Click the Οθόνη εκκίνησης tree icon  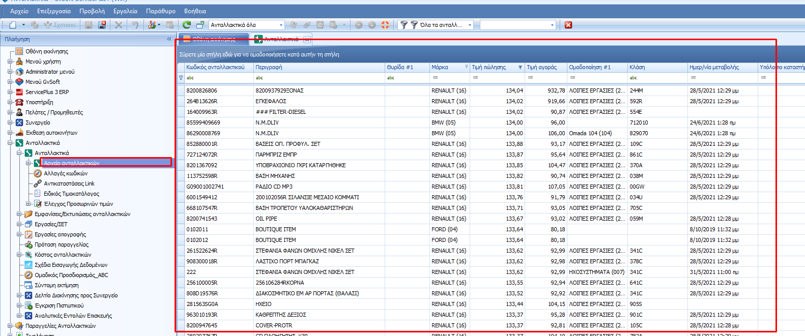click(19, 51)
